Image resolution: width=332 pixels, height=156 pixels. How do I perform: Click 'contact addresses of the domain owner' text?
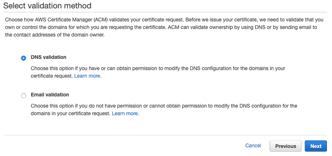(55, 35)
